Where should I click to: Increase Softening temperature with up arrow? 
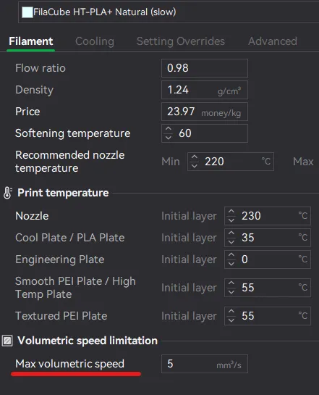coord(169,129)
